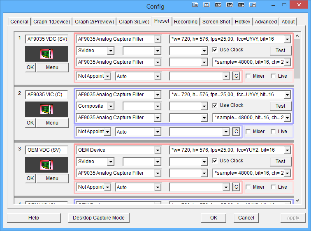This screenshot has height=231, width=311.
Task: Enable Mixer checkbox in preset 3
Action: [248, 187]
